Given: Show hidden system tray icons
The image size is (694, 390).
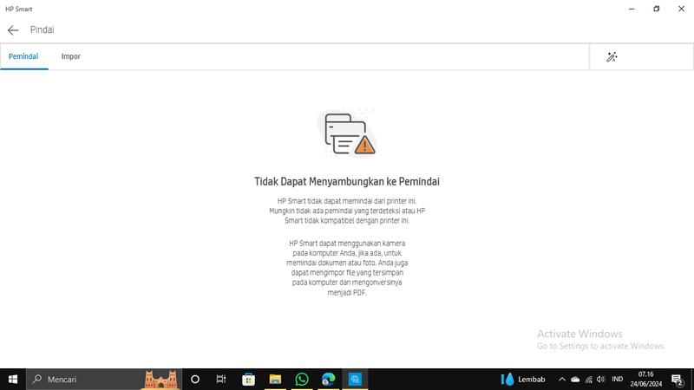Looking at the screenshot, I should [562, 380].
